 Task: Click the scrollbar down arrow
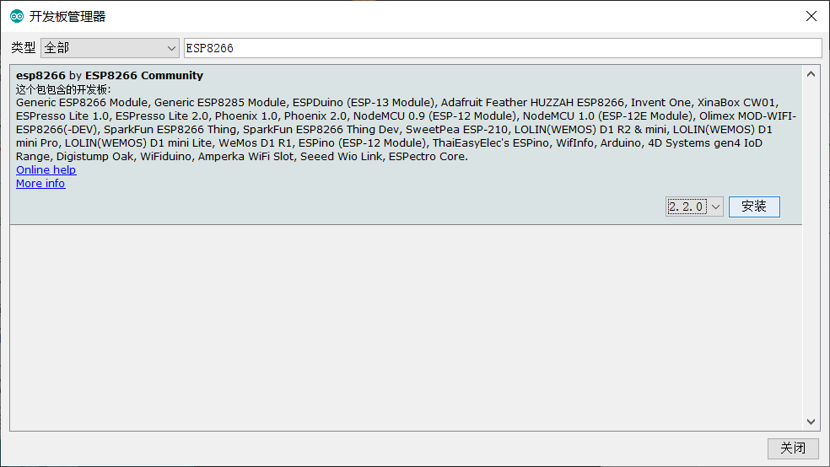coord(811,421)
